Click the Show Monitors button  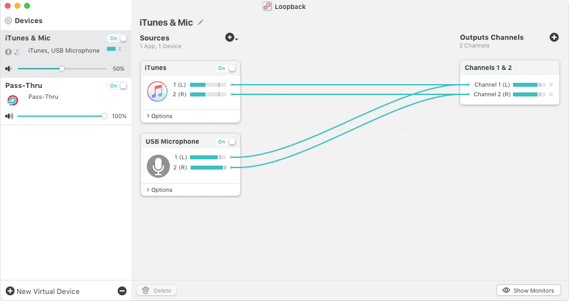click(528, 290)
